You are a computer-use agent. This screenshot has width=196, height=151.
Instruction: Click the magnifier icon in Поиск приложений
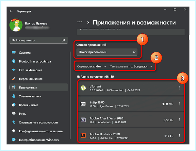(134, 52)
